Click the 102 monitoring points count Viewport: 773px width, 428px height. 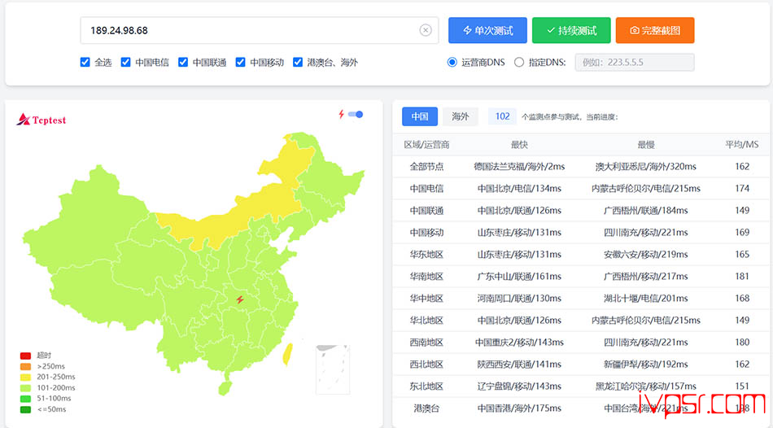pos(502,116)
